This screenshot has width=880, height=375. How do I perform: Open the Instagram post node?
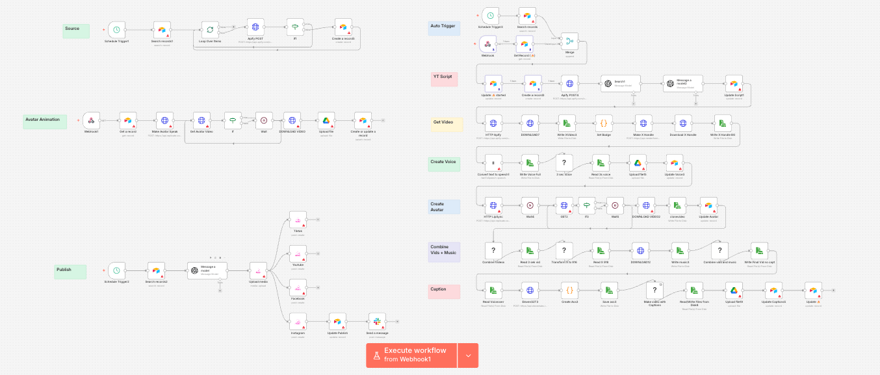tap(297, 321)
